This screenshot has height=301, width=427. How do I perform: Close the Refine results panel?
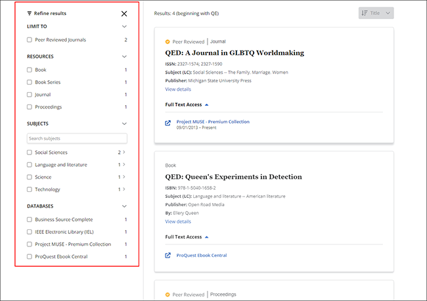tap(124, 14)
